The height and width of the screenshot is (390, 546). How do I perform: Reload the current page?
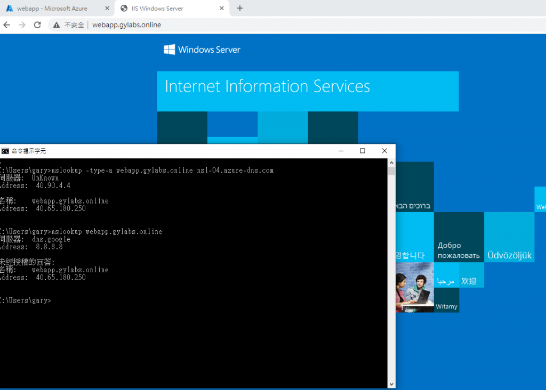coord(37,25)
